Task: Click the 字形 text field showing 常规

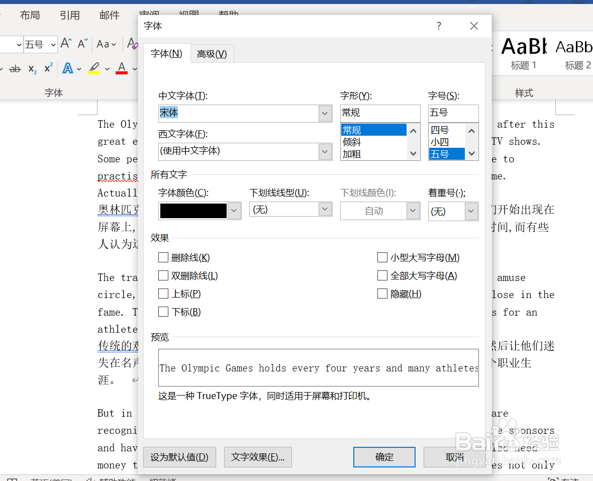Action: tap(380, 113)
